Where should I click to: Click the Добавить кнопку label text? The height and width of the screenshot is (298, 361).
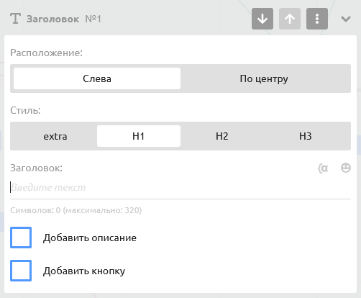(84, 271)
